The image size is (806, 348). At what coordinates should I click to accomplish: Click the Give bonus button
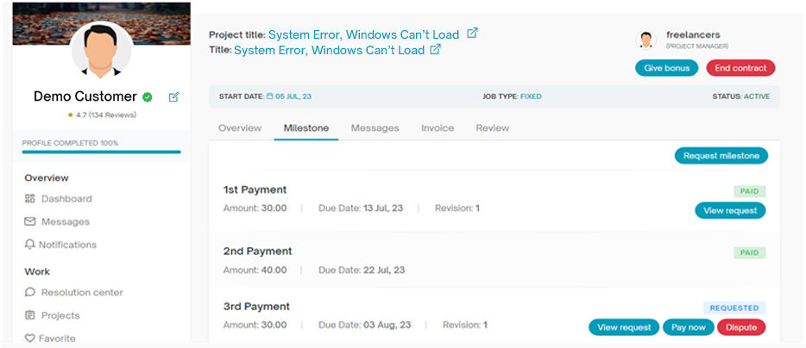tap(666, 68)
